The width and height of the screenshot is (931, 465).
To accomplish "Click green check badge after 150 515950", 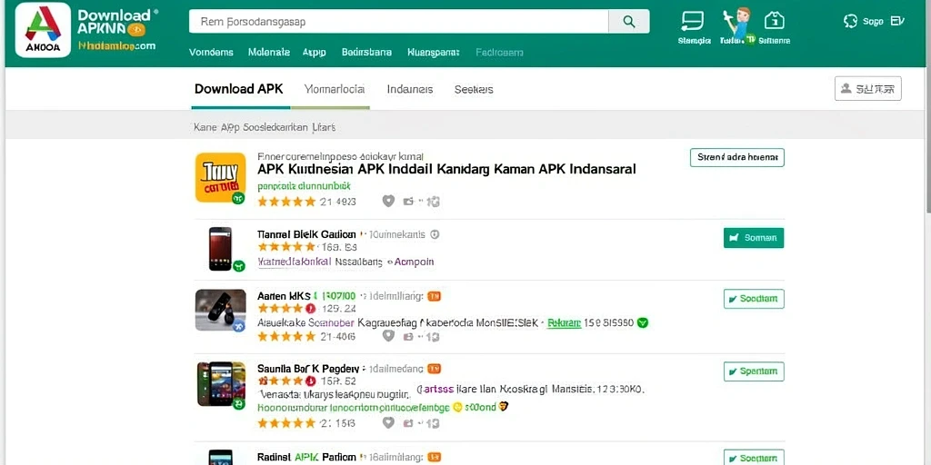I will [x=642, y=323].
